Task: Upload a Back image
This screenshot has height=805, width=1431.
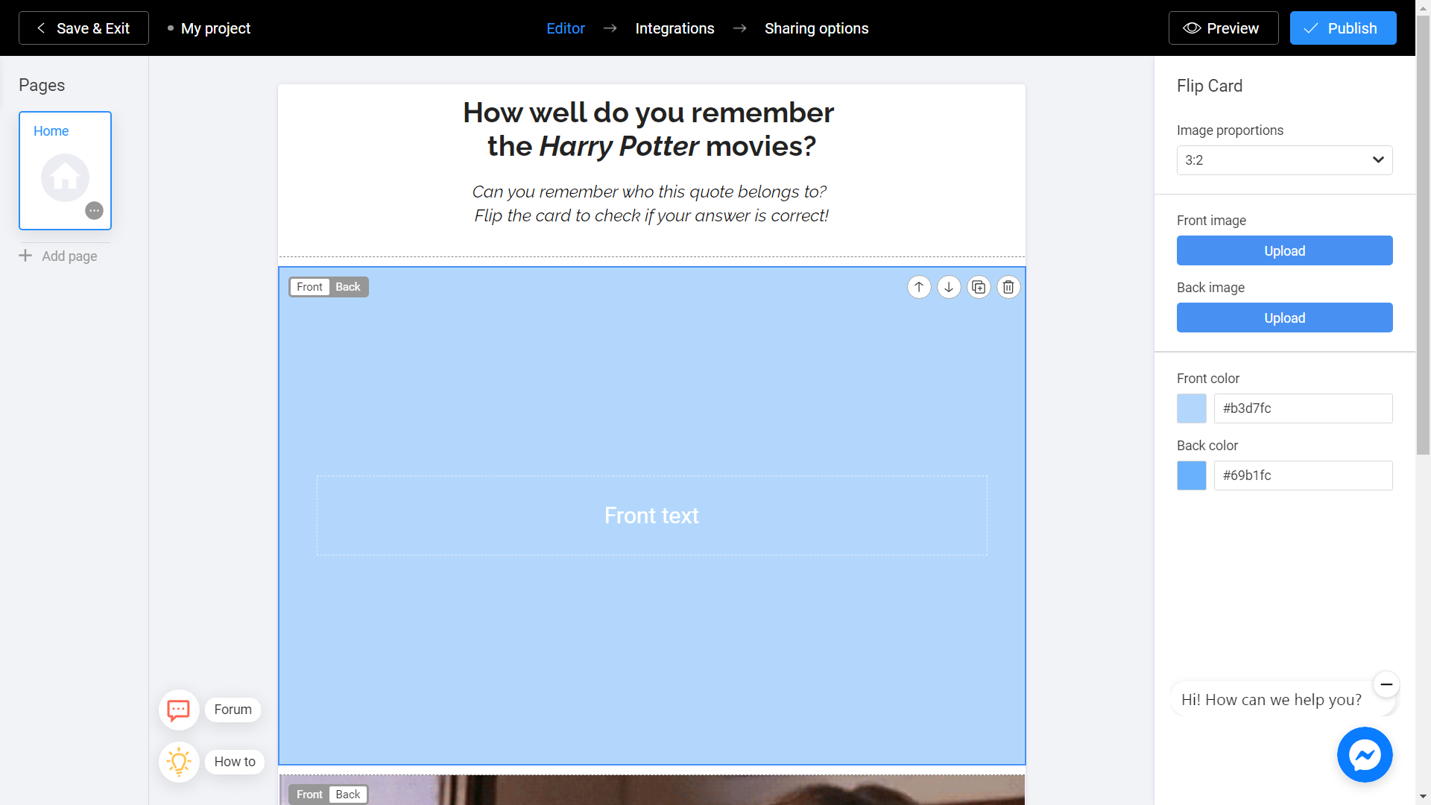Action: coord(1284,318)
